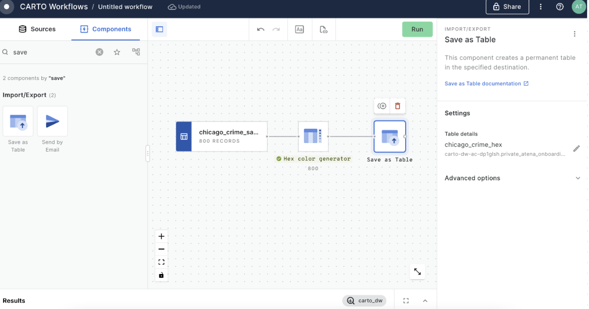
Task: Run the workflow
Action: coord(417,29)
